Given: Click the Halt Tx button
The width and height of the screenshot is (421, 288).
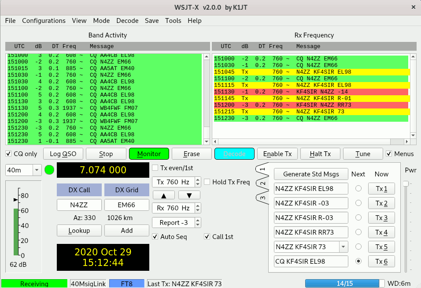Looking at the screenshot, I should (320, 154).
